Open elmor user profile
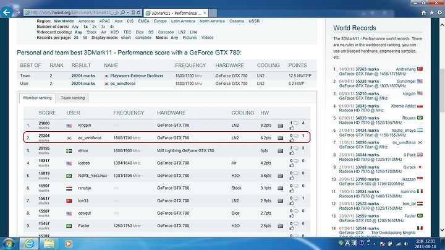The image size is (445, 250). point(83,150)
